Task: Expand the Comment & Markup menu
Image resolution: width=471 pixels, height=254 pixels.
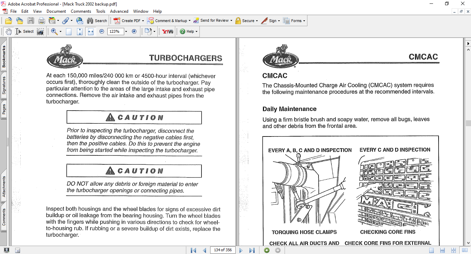Action: click(x=189, y=21)
